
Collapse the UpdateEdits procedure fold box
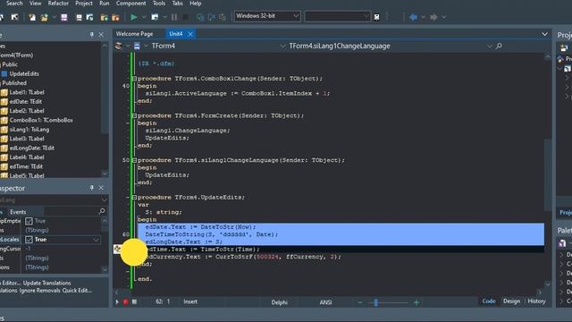pos(134,198)
